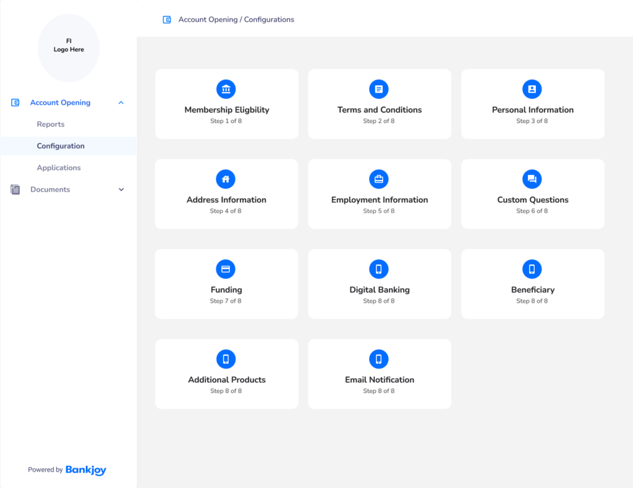Select Configuration in the sidebar
Viewport: 633px width, 488px height.
coord(61,146)
